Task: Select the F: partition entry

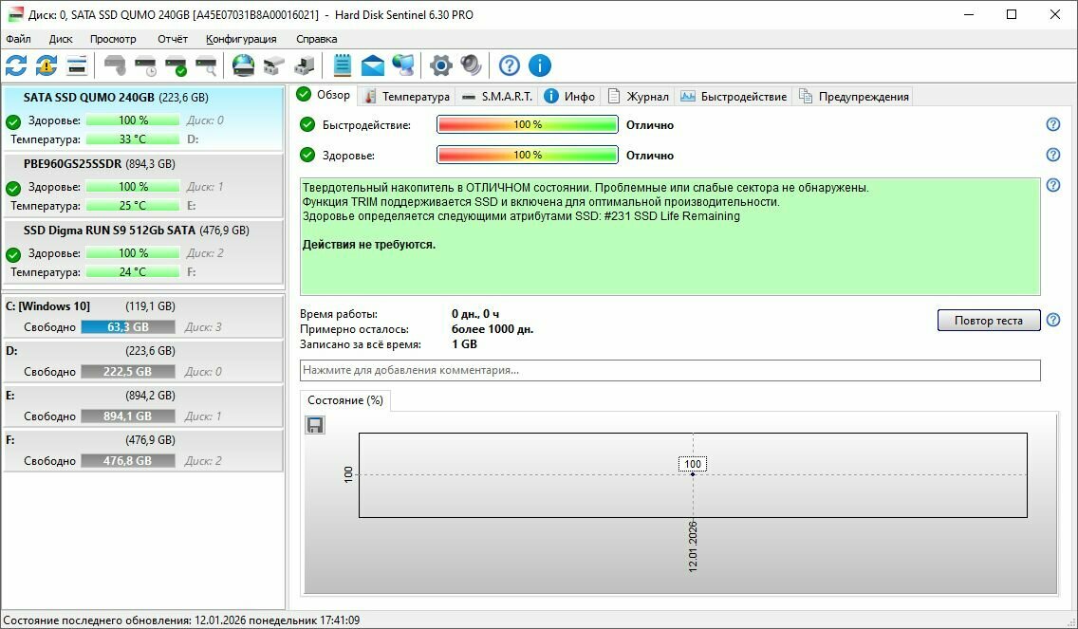Action: pos(143,451)
